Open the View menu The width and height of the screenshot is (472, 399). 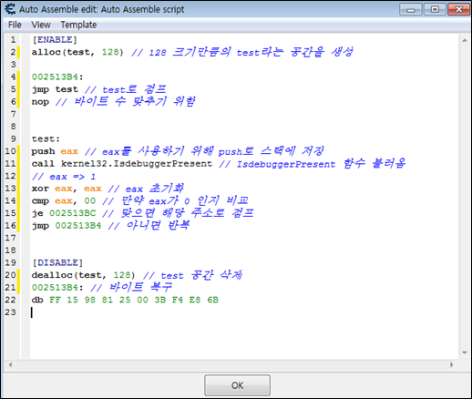point(41,25)
